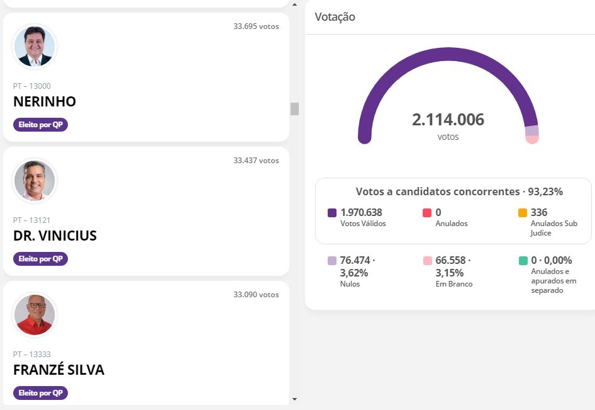This screenshot has height=410, width=595.
Task: Click the scrollbar up arrow
Action: (x=295, y=4)
